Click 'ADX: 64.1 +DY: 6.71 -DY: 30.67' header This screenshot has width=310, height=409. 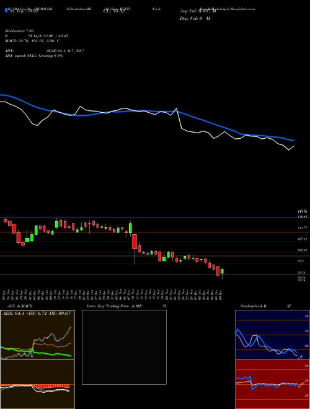pos(37,313)
